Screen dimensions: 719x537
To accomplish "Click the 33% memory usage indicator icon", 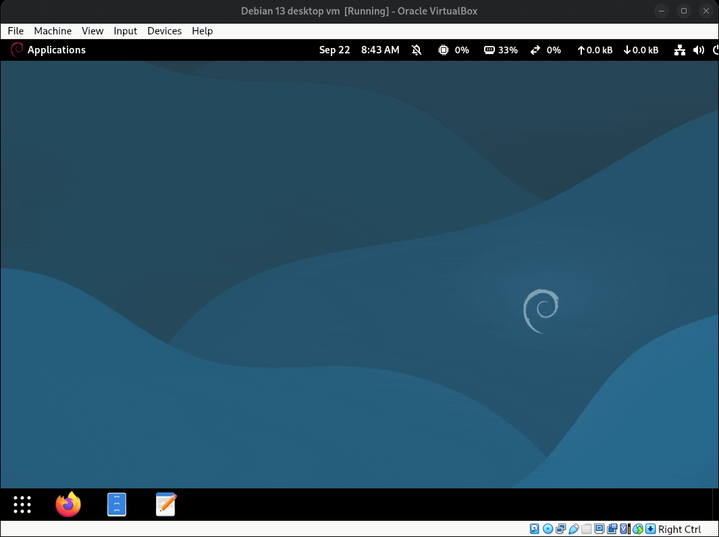I will [x=489, y=49].
